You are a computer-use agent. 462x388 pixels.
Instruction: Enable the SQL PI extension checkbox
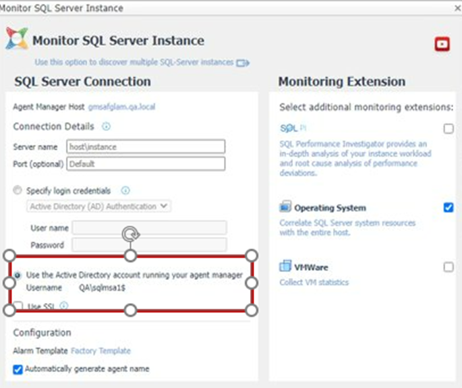[x=449, y=129]
